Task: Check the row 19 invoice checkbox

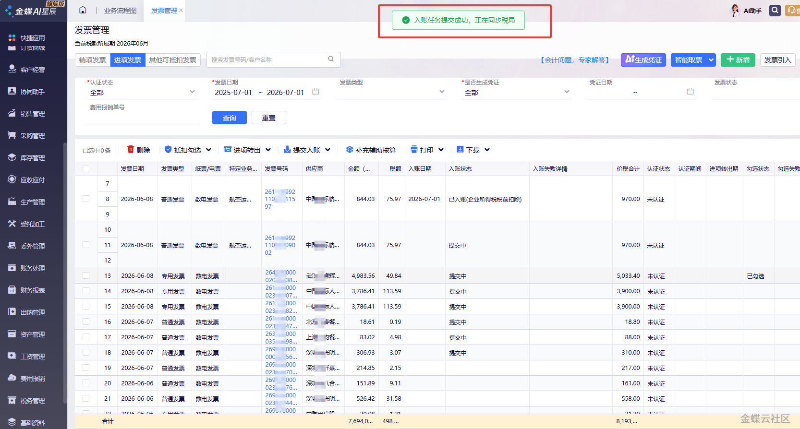Action: click(x=86, y=368)
